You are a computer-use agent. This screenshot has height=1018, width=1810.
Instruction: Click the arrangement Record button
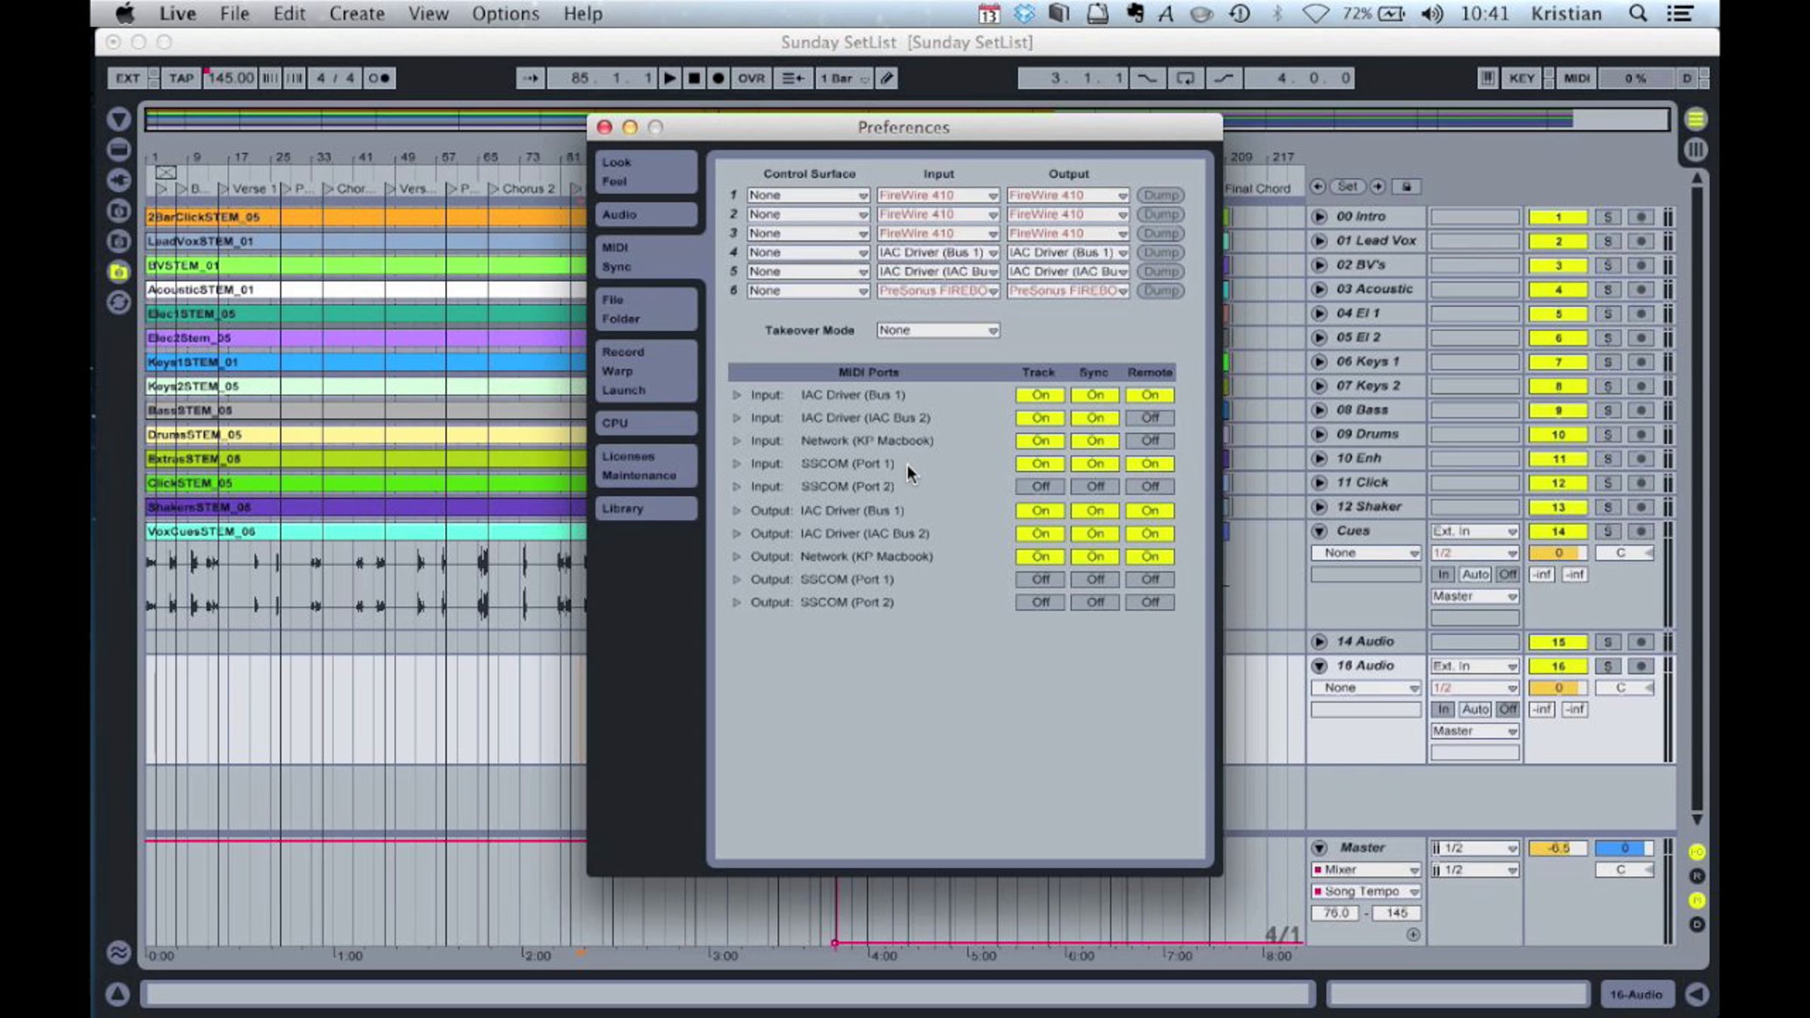click(718, 78)
